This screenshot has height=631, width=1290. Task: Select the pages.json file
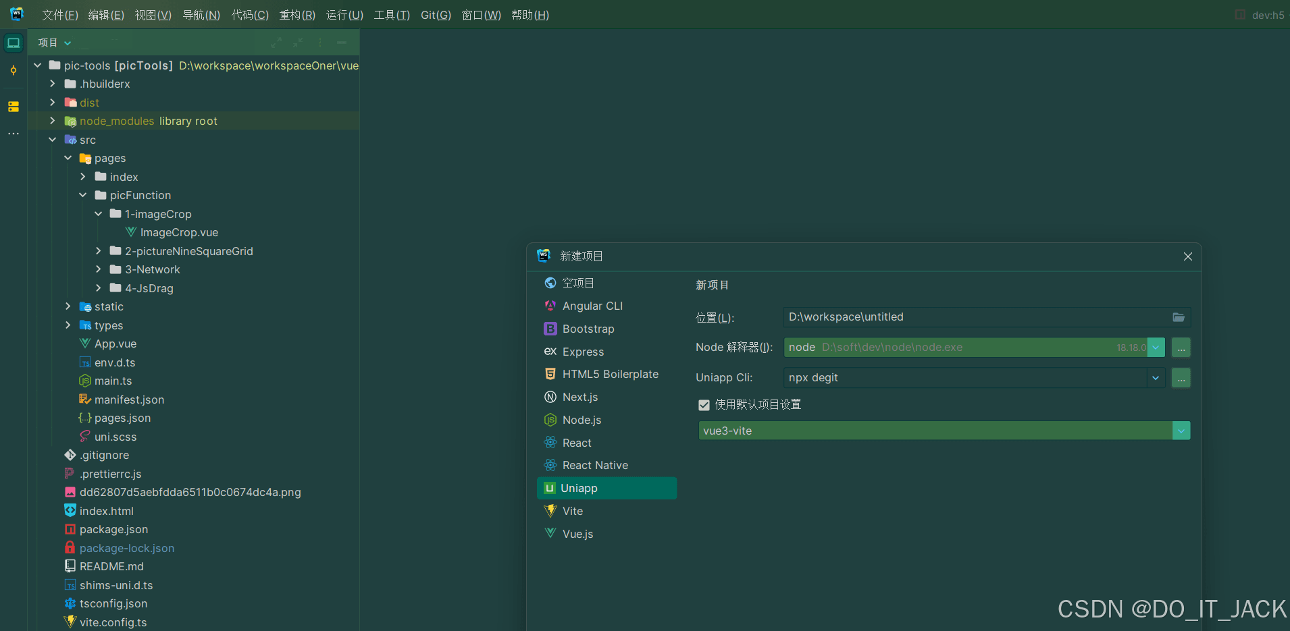tap(122, 418)
